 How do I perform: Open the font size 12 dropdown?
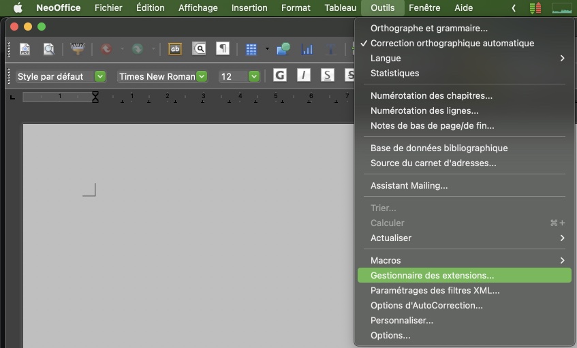(254, 76)
